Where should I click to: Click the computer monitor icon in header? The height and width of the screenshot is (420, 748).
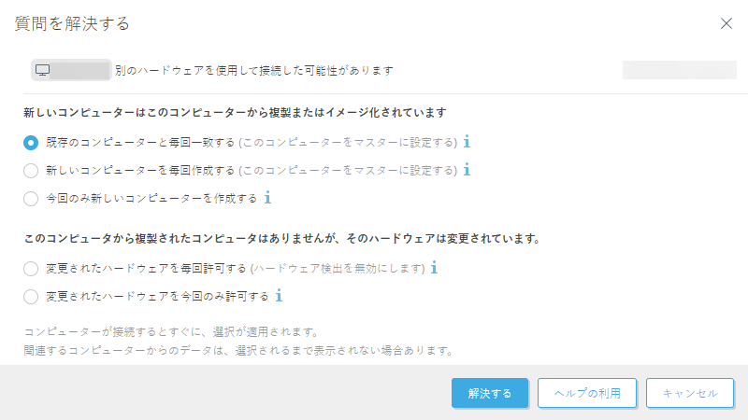point(42,70)
